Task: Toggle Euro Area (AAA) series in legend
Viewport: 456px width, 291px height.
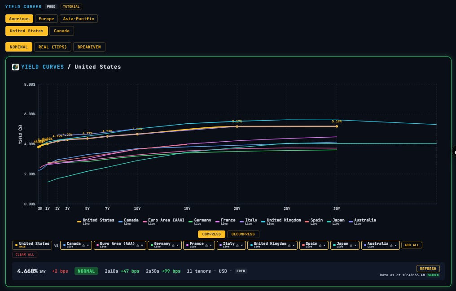Action: tap(163, 222)
